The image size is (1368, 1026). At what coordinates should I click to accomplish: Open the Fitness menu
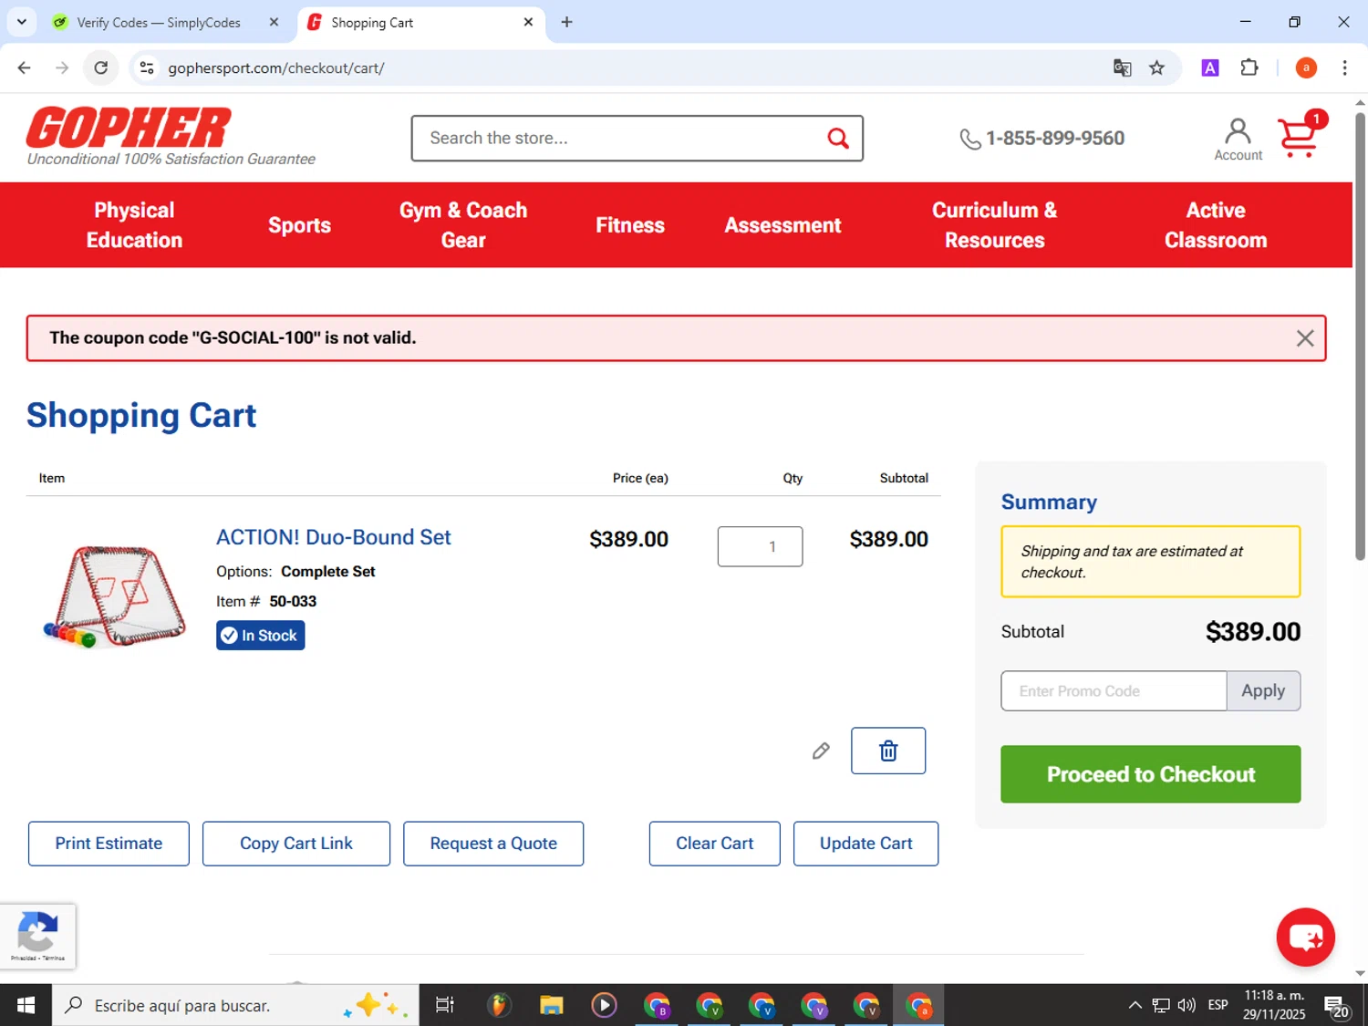point(630,225)
